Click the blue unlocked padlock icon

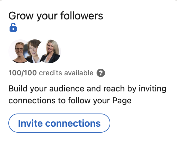coord(13,27)
